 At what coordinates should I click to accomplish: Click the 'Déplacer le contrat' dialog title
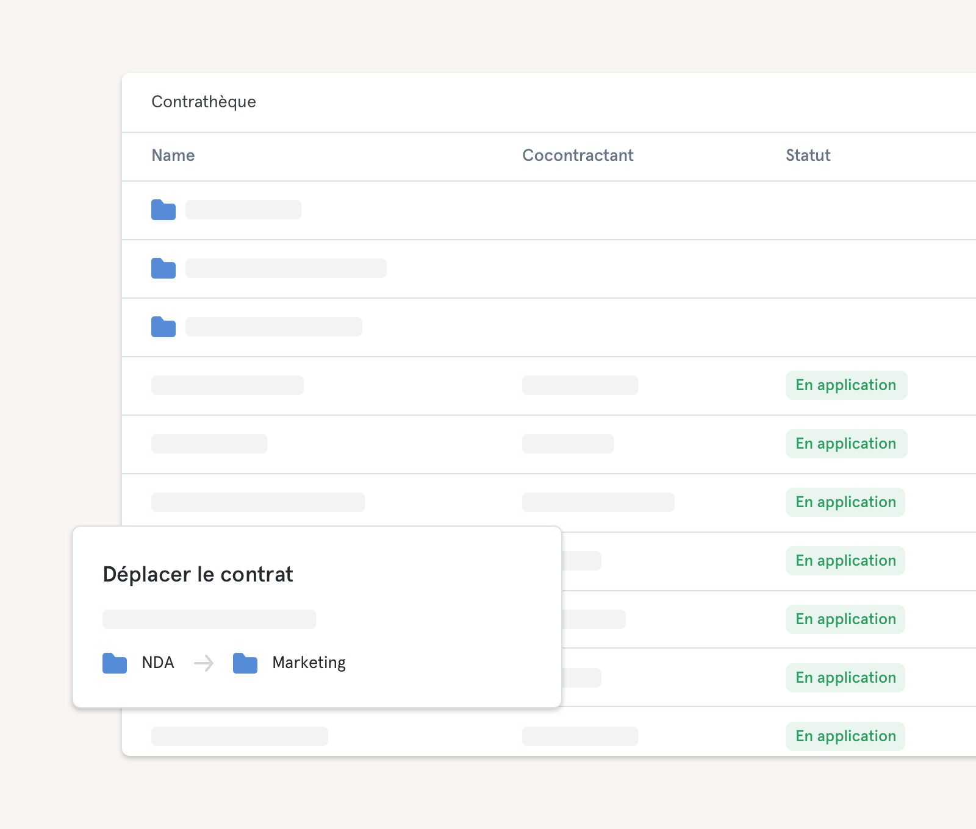(x=198, y=574)
